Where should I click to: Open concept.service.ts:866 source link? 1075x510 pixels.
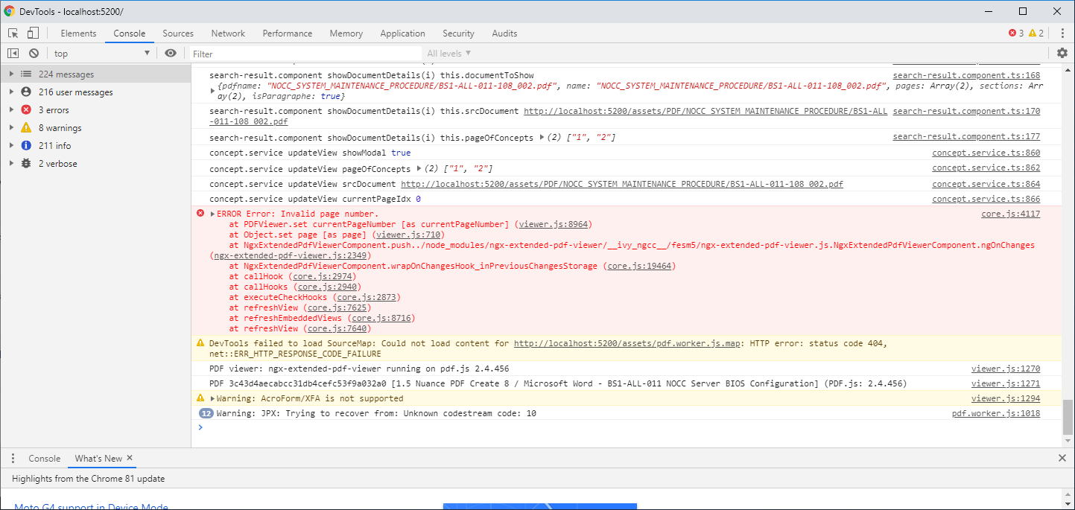tap(986, 199)
